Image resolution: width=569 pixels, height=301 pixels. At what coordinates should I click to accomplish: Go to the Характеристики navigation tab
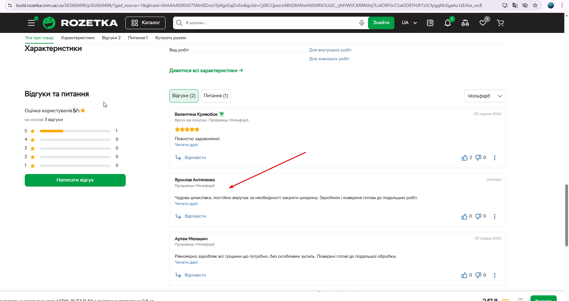(x=78, y=38)
